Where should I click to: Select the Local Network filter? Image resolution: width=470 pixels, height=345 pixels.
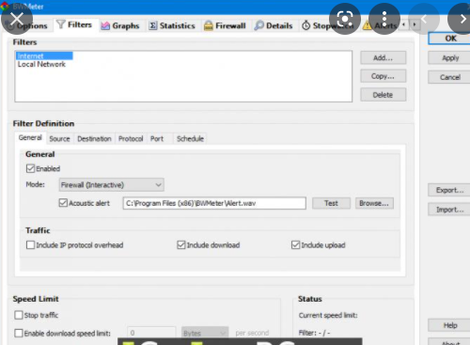41,64
